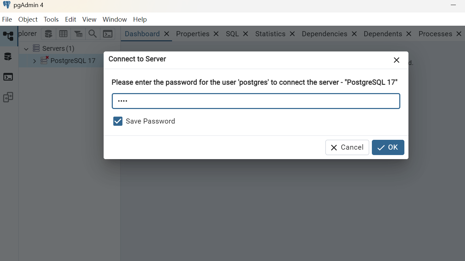Click the PostgreSQL 17 disconnected server icon

click(44, 61)
